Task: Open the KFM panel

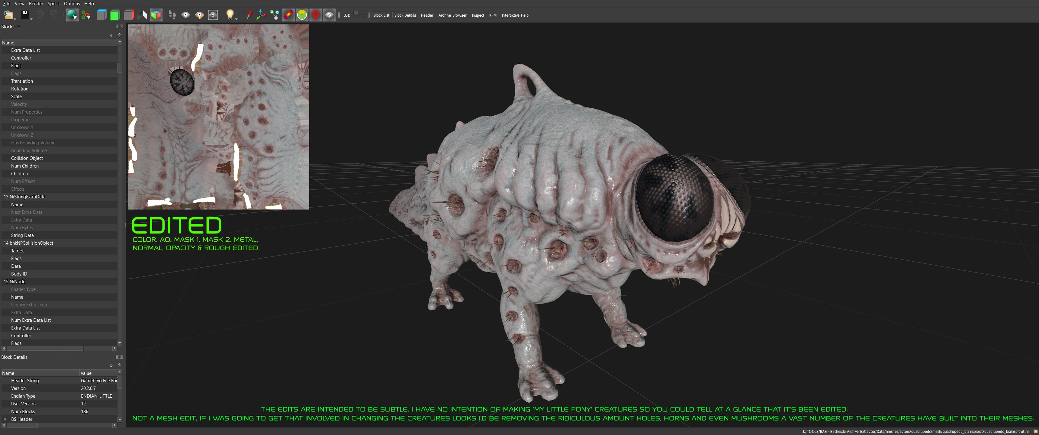Action: click(493, 15)
